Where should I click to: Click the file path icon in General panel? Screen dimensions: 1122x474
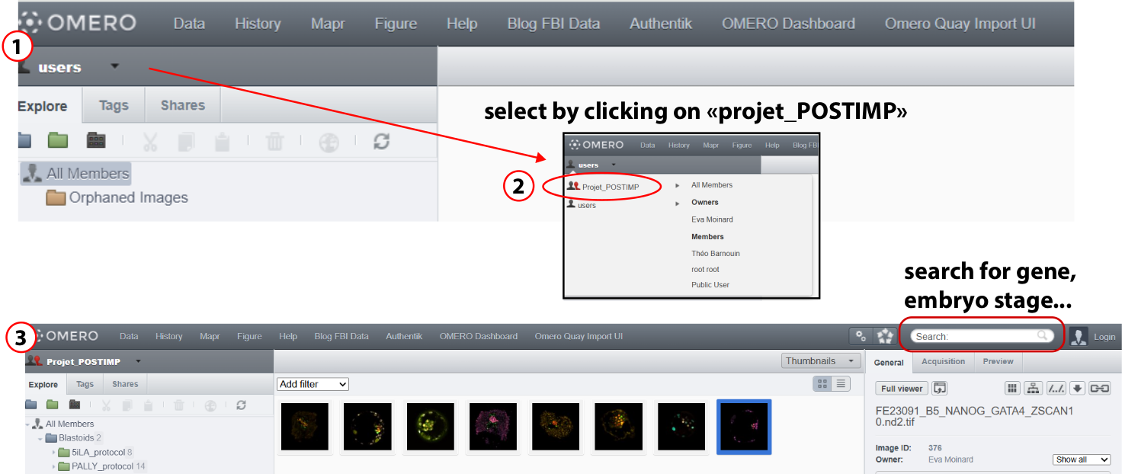pyautogui.click(x=1056, y=388)
